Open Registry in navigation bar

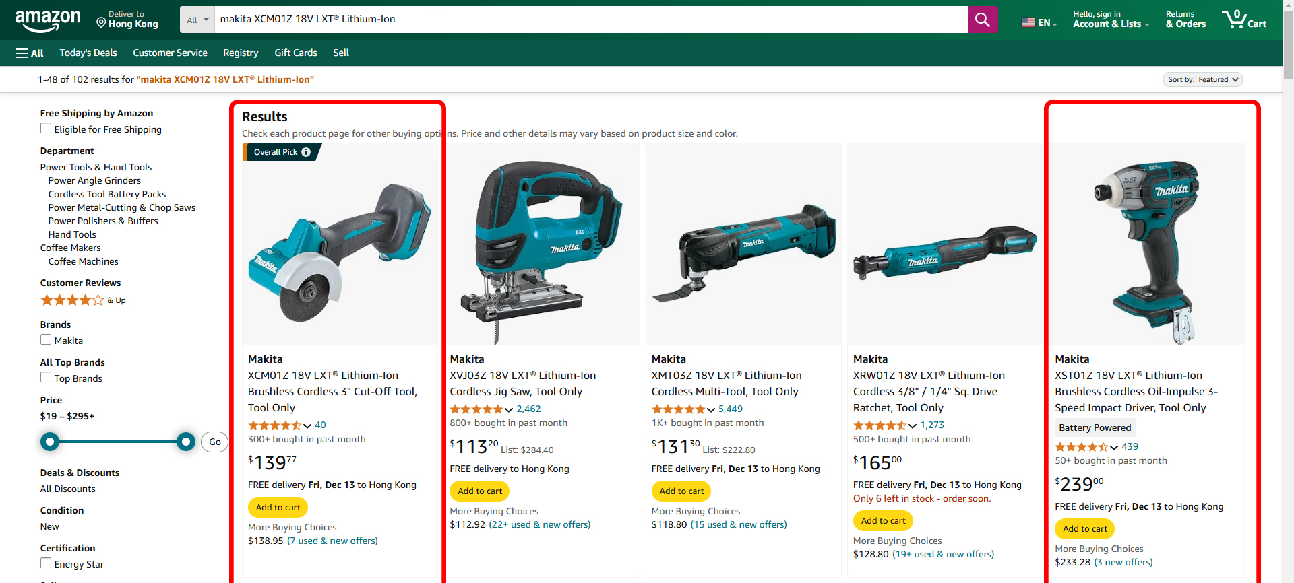click(241, 53)
